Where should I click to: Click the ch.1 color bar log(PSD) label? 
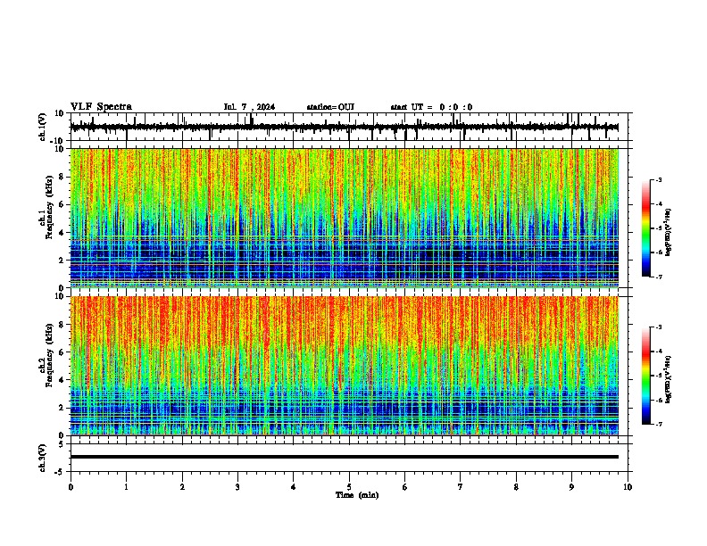tap(669, 233)
